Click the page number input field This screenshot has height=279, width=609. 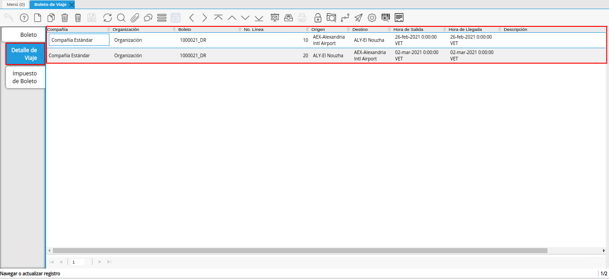77,262
